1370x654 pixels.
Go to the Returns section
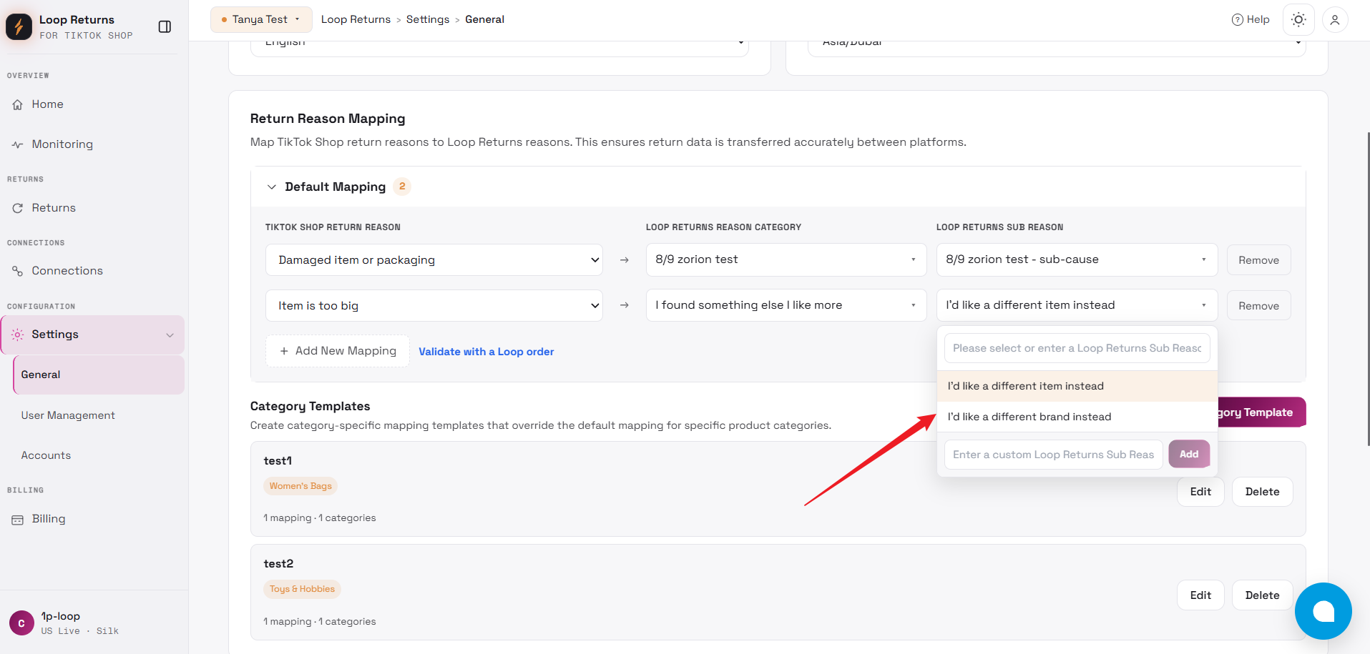tap(54, 208)
